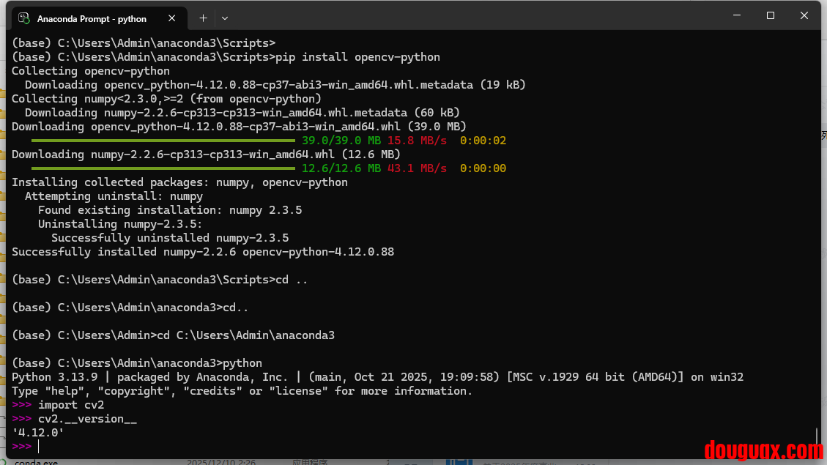The image size is (827, 465).
Task: Close the terminal window
Action: tap(804, 16)
